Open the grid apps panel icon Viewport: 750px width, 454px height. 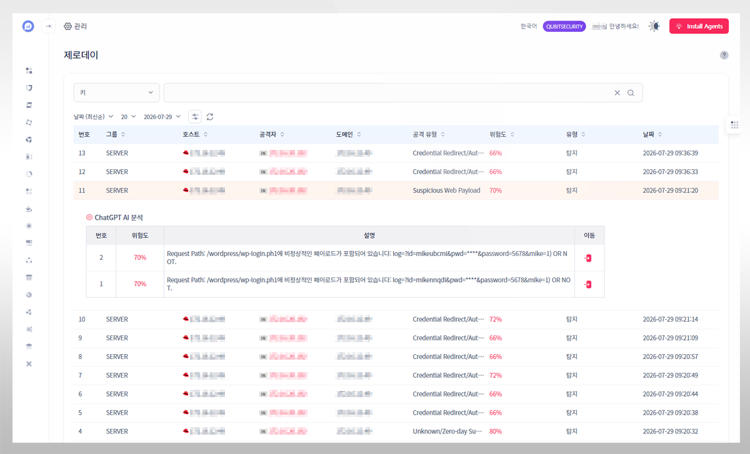point(734,125)
